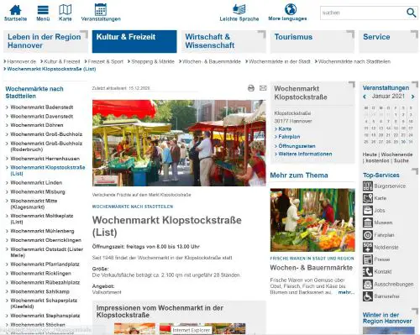Image resolution: width=420 pixels, height=335 pixels.
Task: Open Karte link in address box
Action: [285, 128]
